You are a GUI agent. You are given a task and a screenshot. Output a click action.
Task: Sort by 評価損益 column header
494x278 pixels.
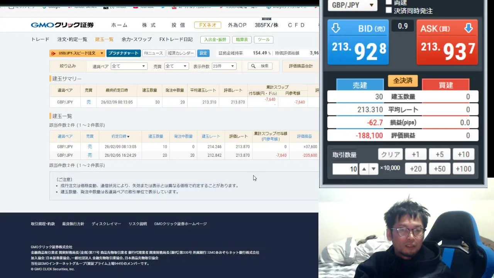click(305, 136)
